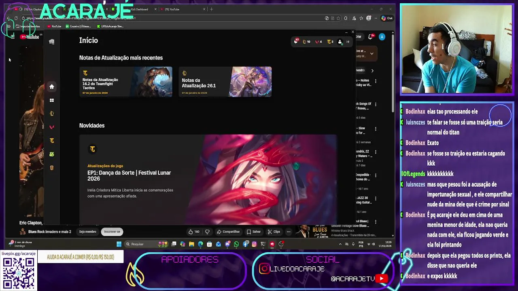Image resolution: width=518 pixels, height=291 pixels.
Task: Open options menu for Rock Songs Of Roses video
Action: (x=376, y=104)
